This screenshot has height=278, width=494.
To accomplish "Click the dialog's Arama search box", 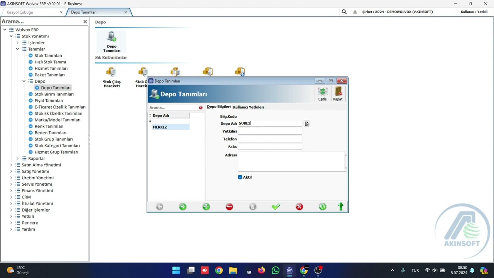I will (173, 107).
